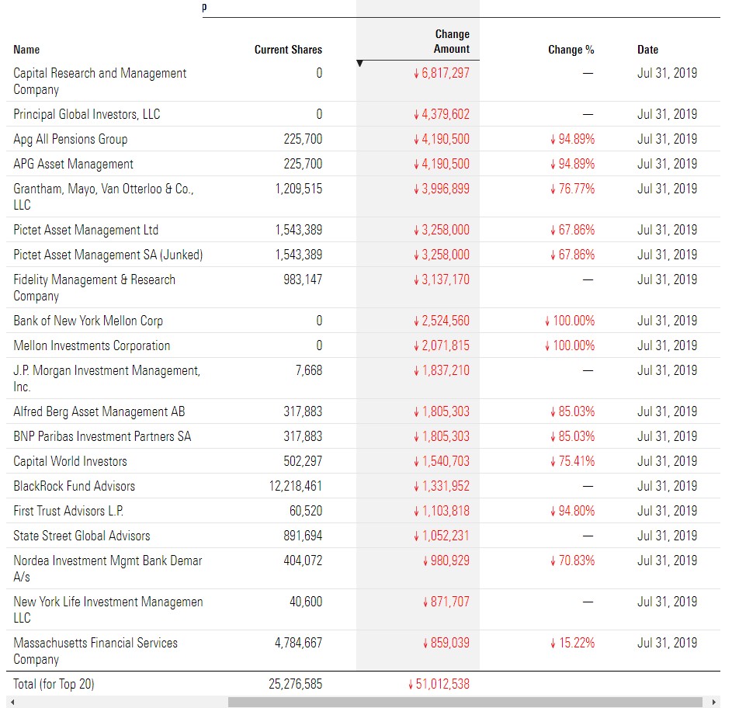Select Pictet Asset Management Ltd name
The image size is (739, 708).
click(85, 230)
